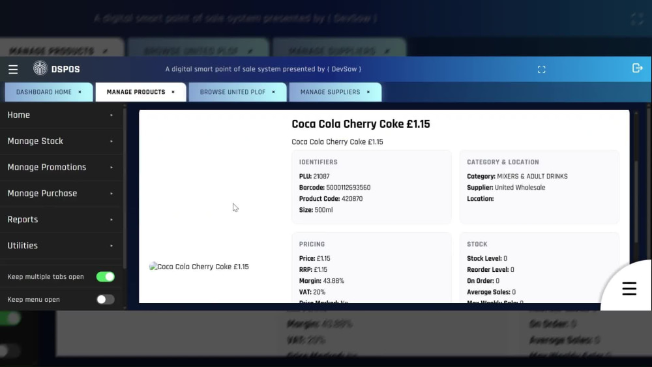Select the Product Code 420870
The height and width of the screenshot is (367, 652).
coord(352,199)
